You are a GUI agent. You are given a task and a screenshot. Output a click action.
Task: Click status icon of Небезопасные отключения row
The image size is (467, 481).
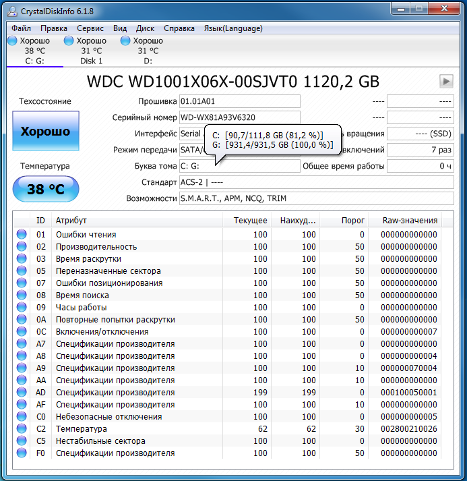coord(22,417)
